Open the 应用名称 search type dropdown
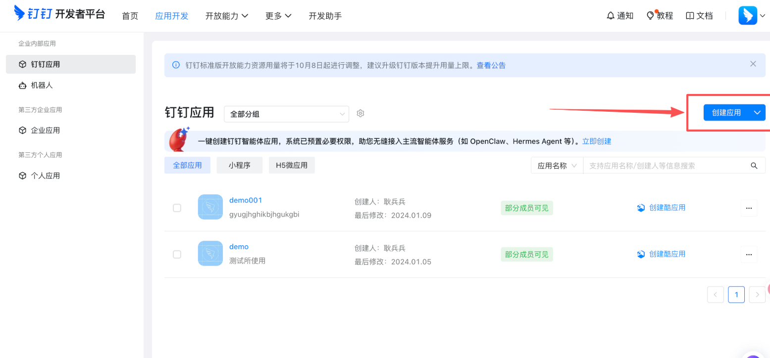Viewport: 770px width, 358px height. (x=557, y=166)
